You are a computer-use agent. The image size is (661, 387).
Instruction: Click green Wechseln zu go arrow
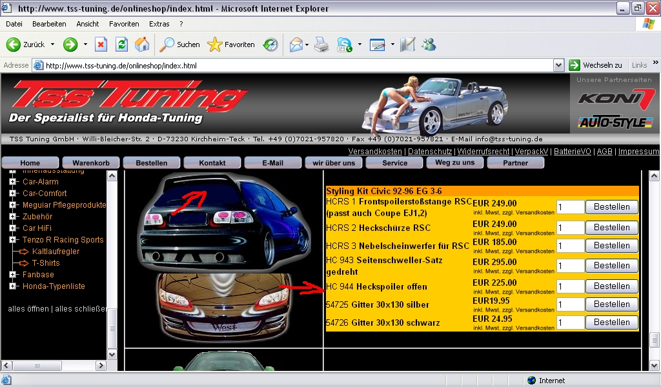(x=574, y=65)
